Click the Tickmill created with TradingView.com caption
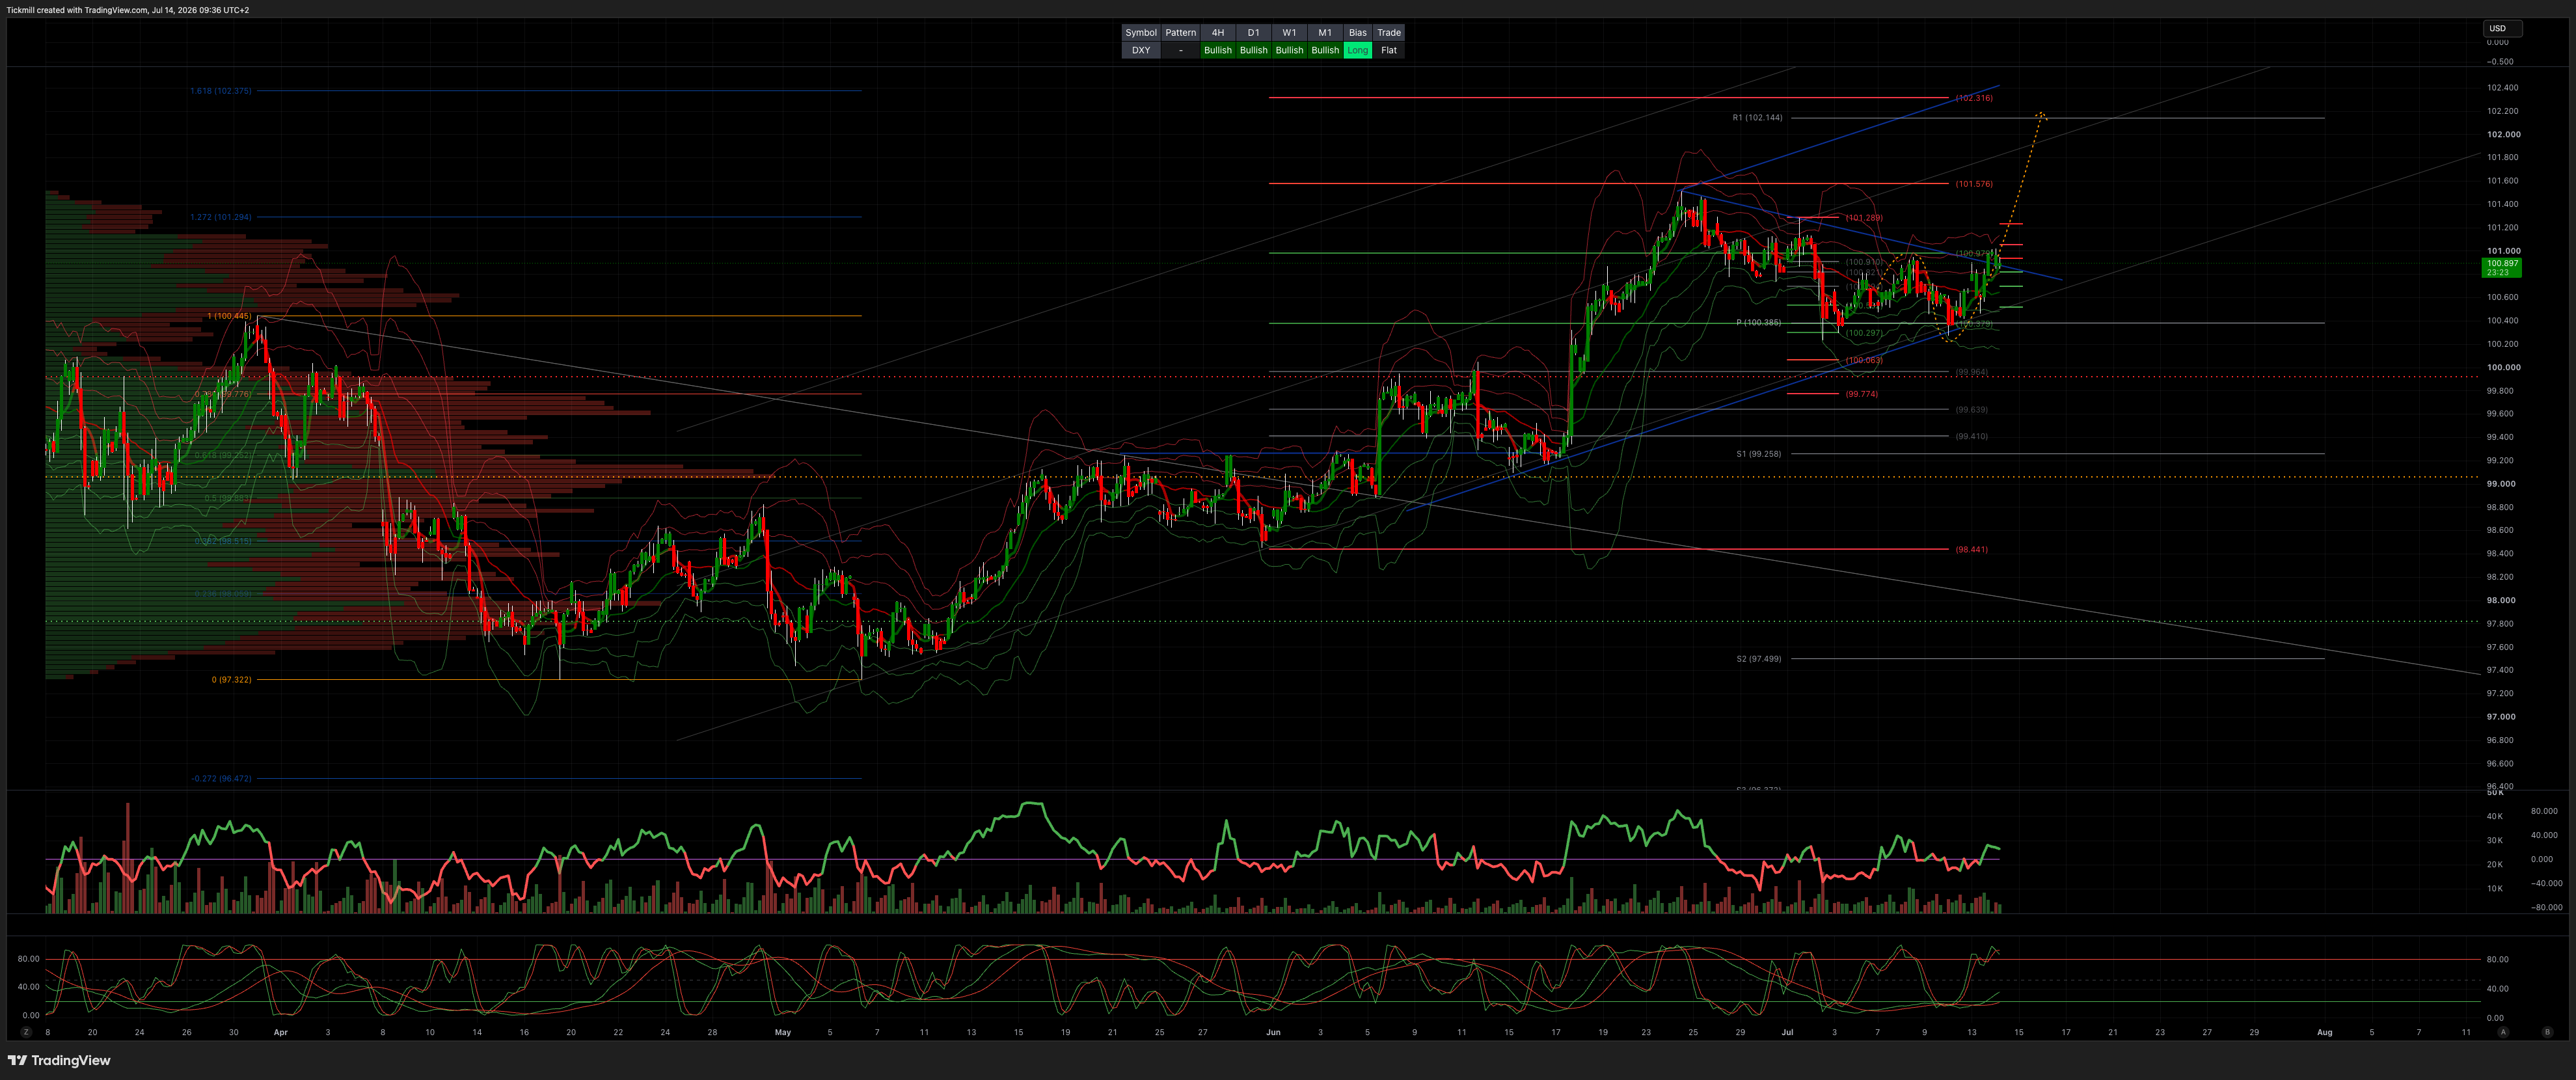 click(x=128, y=10)
